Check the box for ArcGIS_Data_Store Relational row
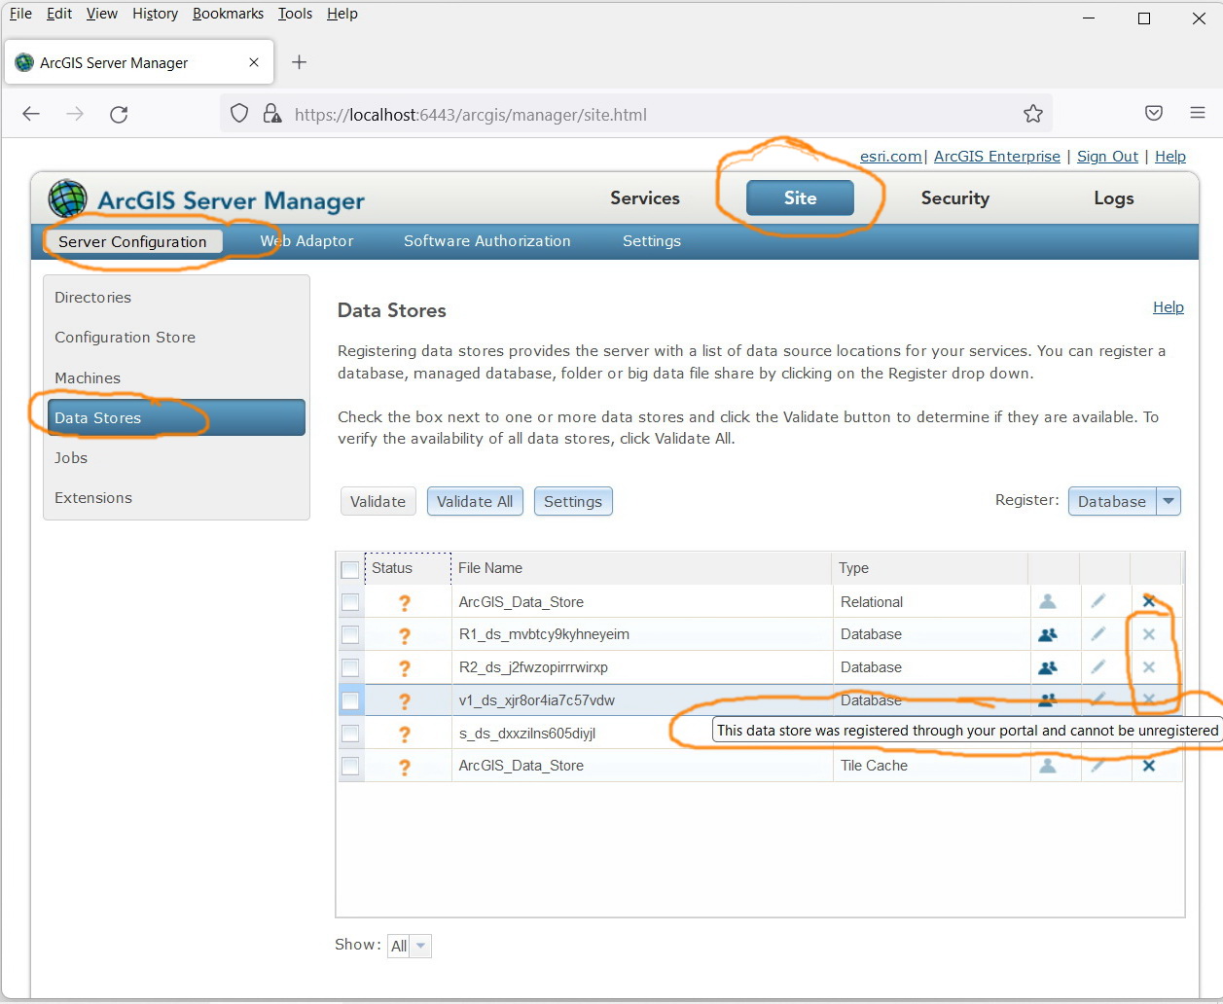1223x1004 pixels. [350, 602]
